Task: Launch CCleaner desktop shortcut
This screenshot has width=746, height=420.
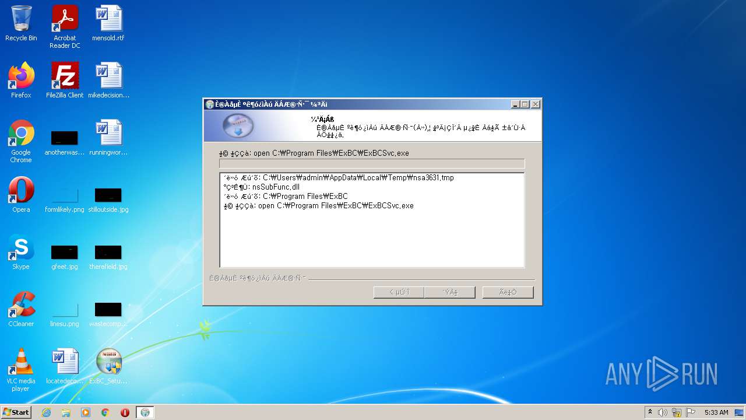Action: pyautogui.click(x=21, y=309)
